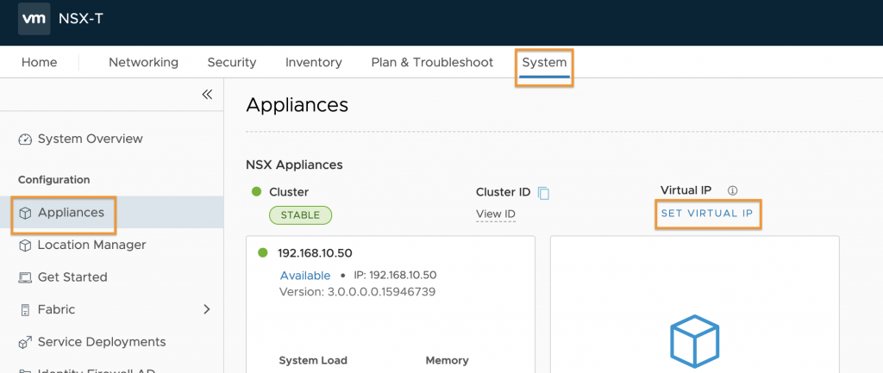This screenshot has width=883, height=373.
Task: Collapse the sidebar with double chevron
Action: click(207, 94)
